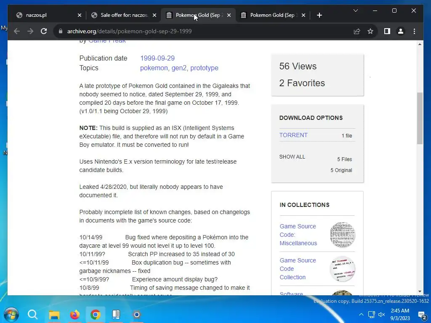Open the taskbar clock and date
Image resolution: width=431 pixels, height=323 pixels.
[400, 315]
